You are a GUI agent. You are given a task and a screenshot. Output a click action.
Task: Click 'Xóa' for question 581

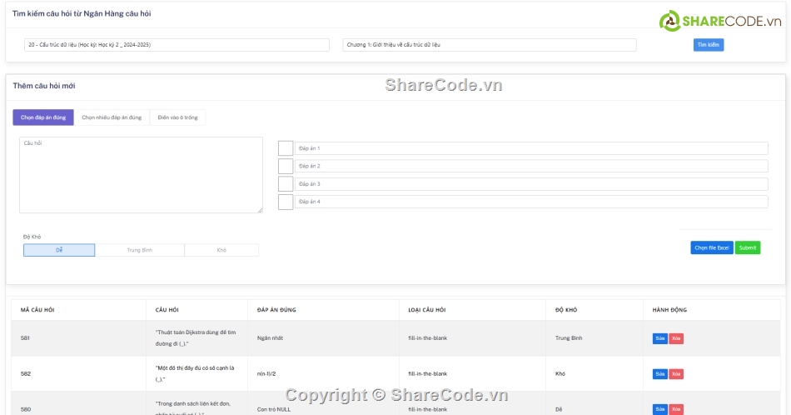(x=676, y=338)
